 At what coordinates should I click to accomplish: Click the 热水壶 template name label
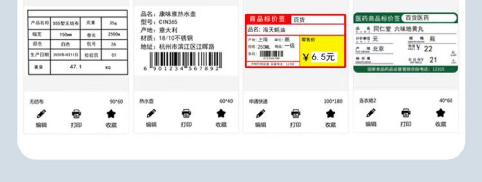(147, 101)
